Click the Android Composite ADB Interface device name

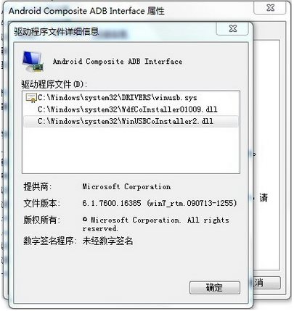[x=118, y=62]
